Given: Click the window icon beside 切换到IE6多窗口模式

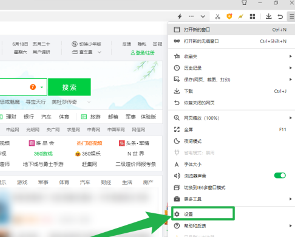Looking at the screenshot, I should 177,187.
